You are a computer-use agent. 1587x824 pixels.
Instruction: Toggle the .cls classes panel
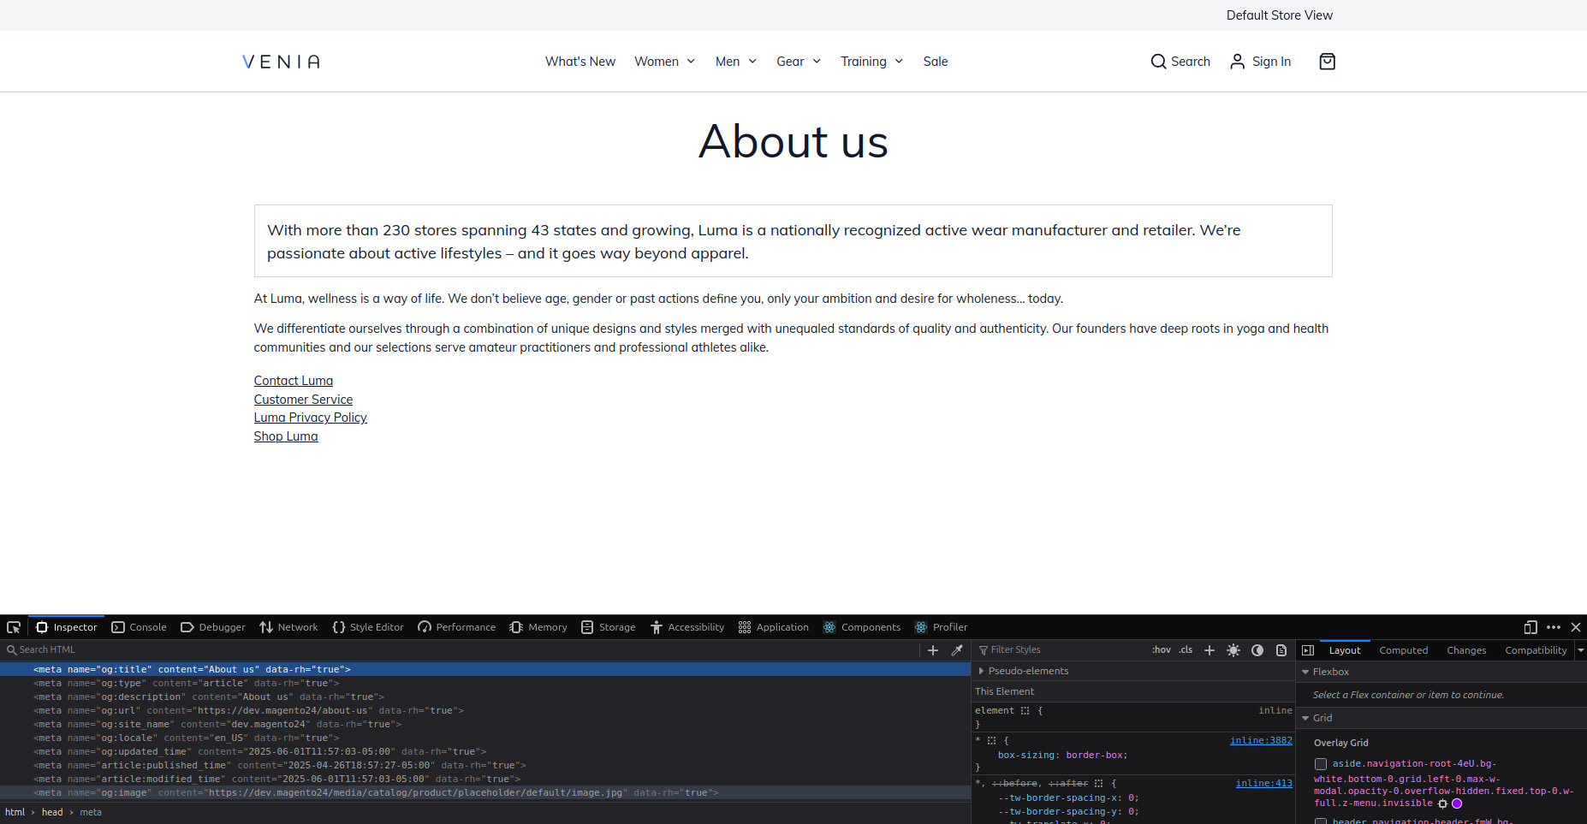pos(1186,650)
